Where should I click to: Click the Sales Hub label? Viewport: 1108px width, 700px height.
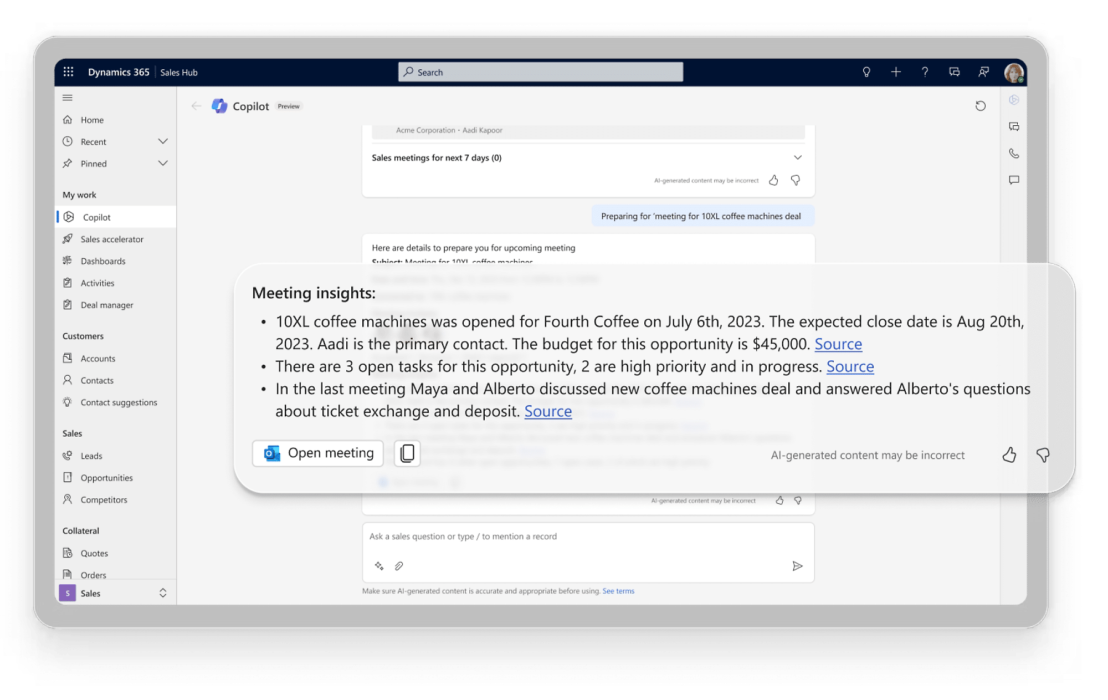point(179,73)
